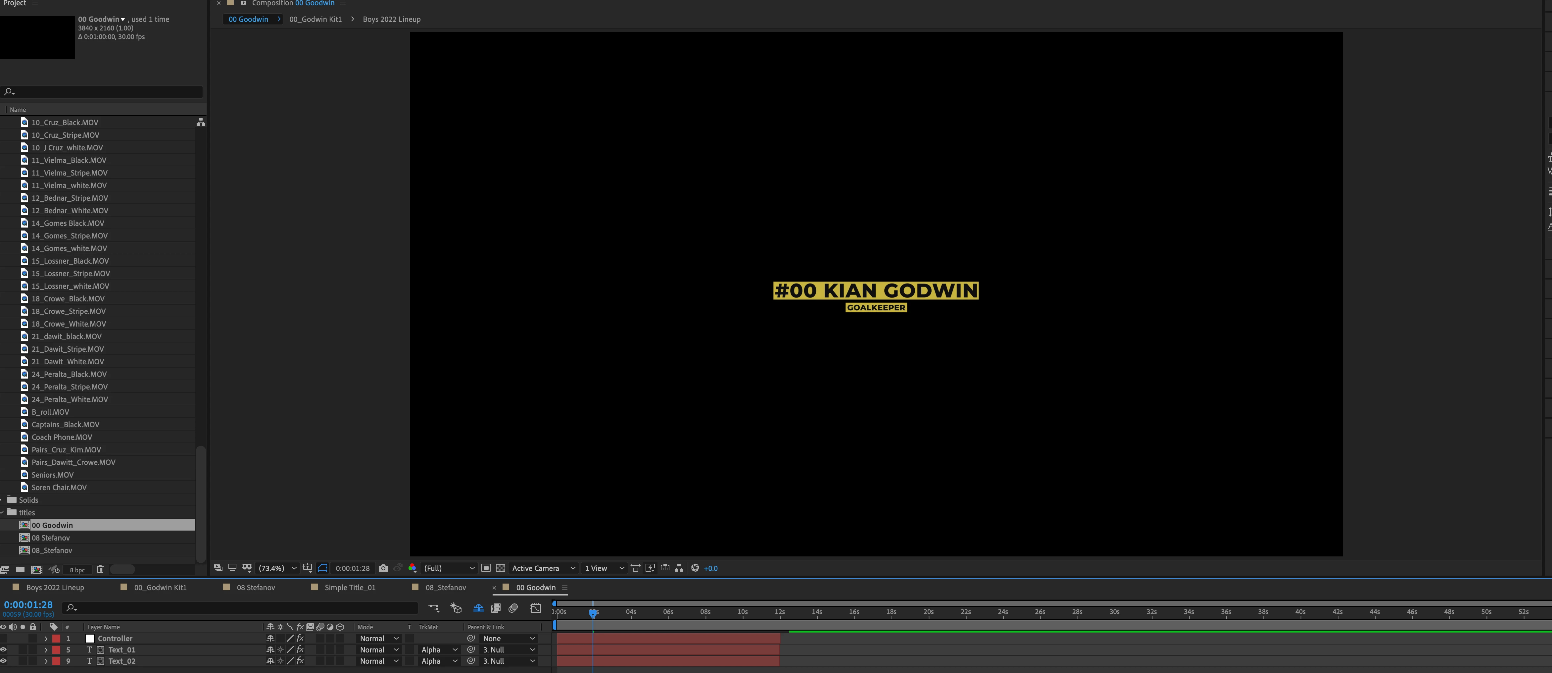Open the Graph Editor in timeline
The image size is (1552, 673).
tap(536, 608)
